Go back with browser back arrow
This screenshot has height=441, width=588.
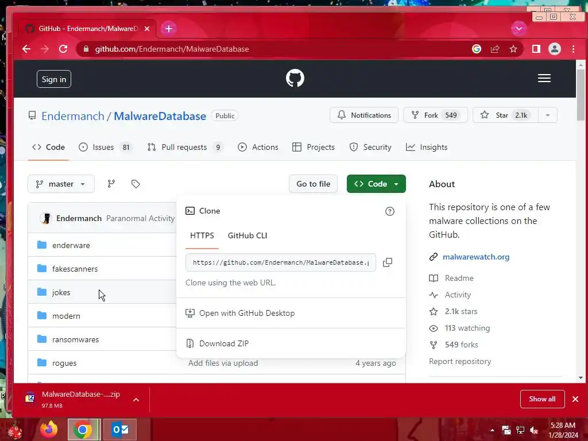point(26,49)
